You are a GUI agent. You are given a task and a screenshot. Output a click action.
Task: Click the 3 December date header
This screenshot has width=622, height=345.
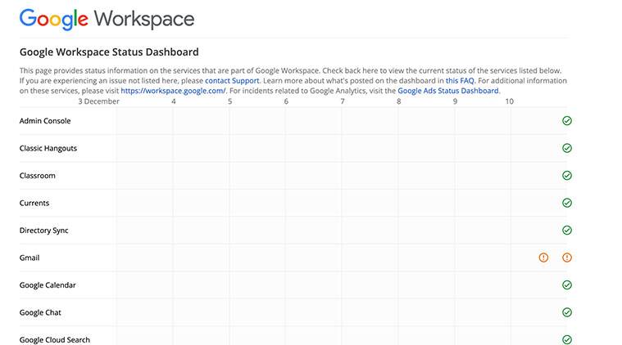click(99, 101)
